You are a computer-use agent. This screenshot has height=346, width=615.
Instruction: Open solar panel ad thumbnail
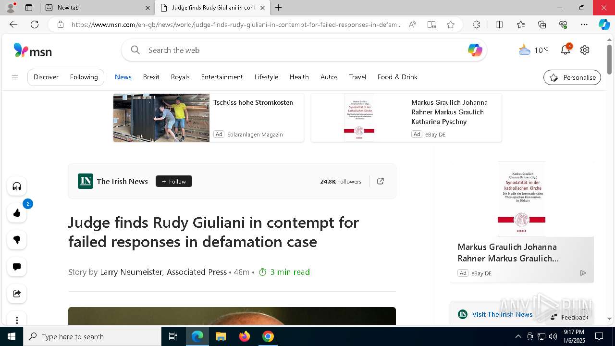click(x=161, y=118)
